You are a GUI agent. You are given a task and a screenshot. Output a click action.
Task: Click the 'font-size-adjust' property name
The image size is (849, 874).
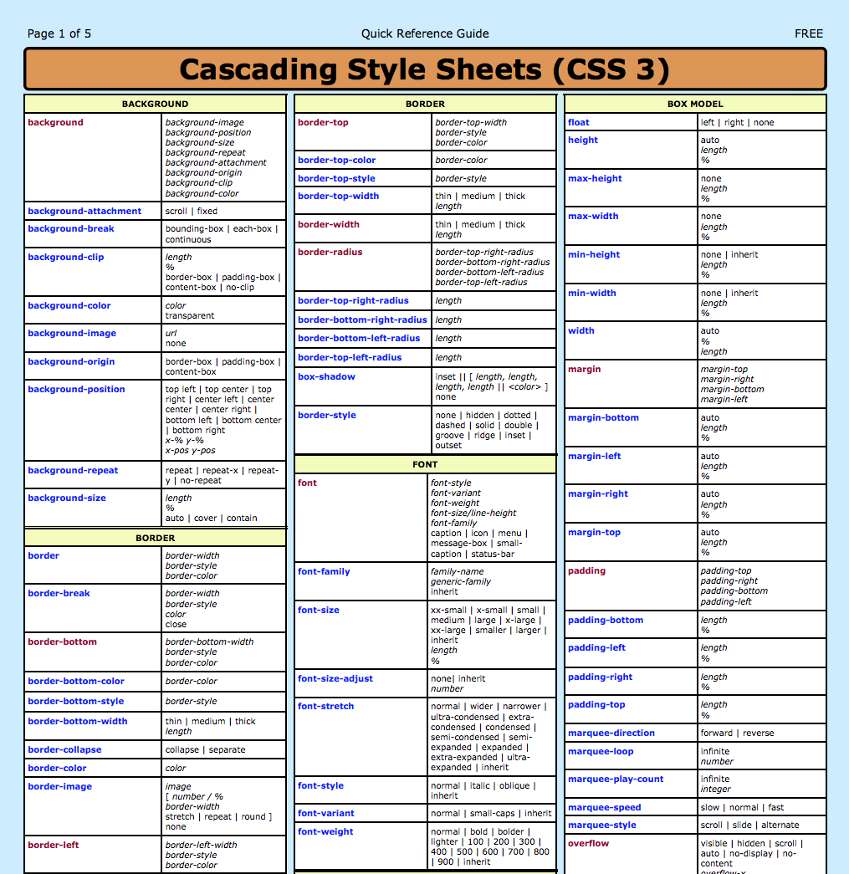click(335, 678)
